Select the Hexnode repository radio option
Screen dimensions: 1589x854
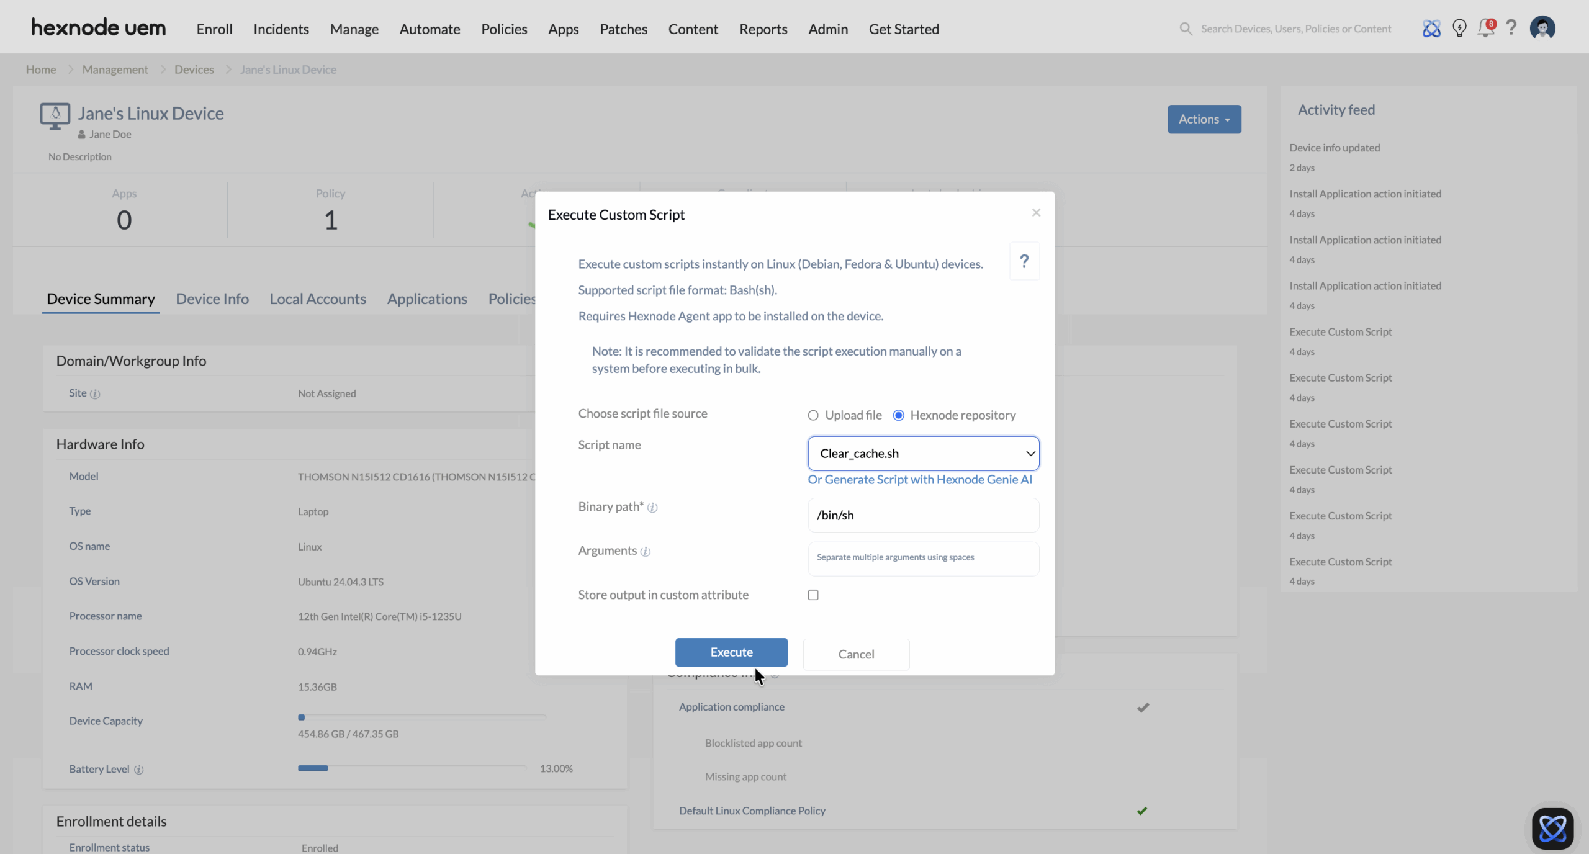coord(898,415)
